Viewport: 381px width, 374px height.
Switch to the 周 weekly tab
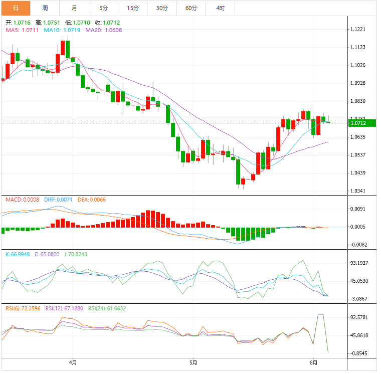click(x=45, y=8)
